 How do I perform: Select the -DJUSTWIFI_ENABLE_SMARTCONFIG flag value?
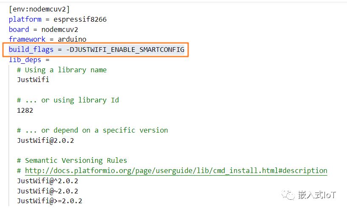pos(125,50)
